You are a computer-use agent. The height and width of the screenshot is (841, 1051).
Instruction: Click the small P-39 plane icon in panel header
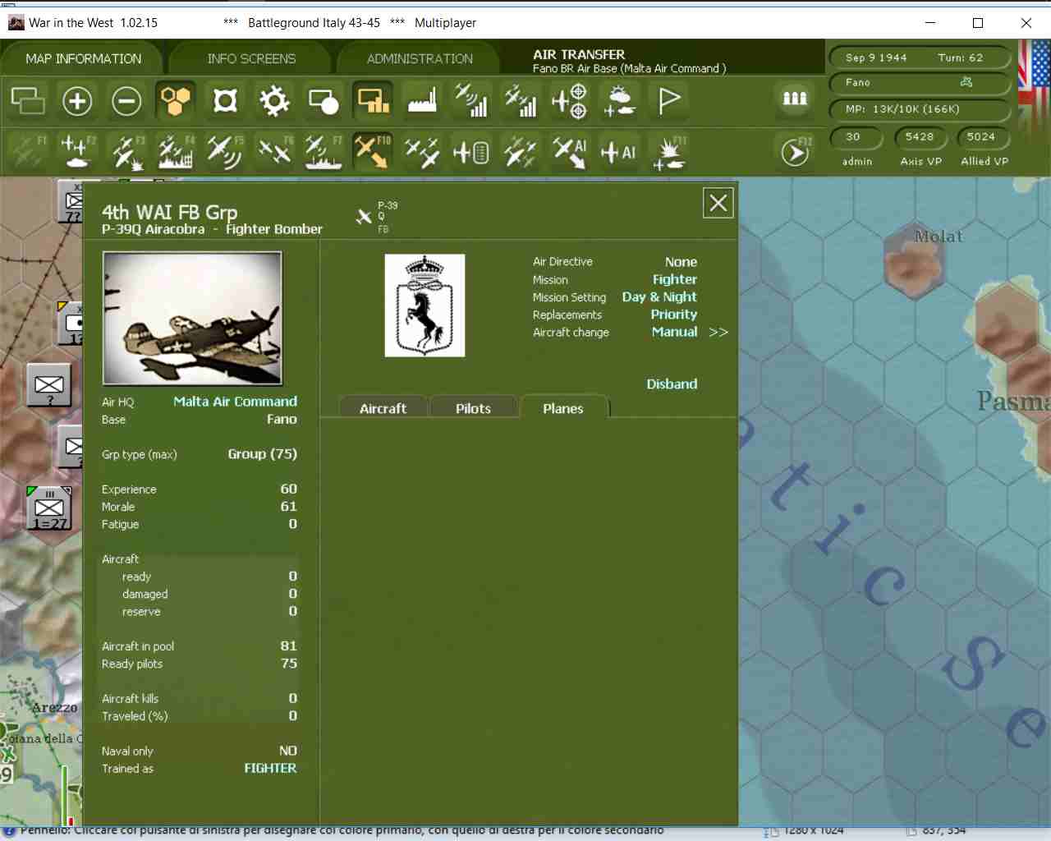click(x=364, y=217)
